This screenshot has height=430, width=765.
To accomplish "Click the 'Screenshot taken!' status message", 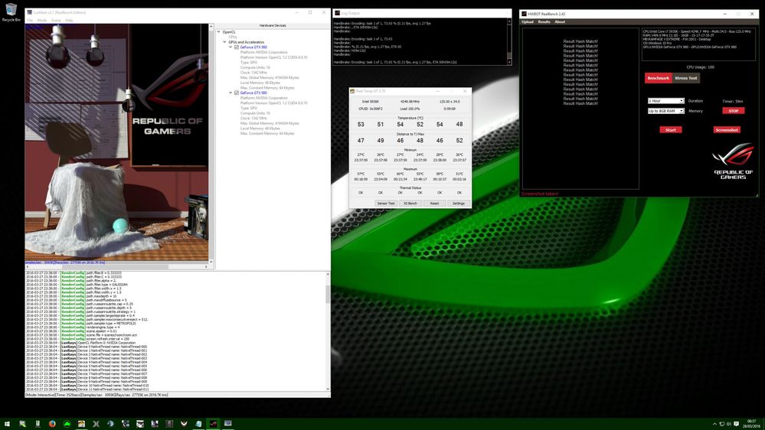I will coord(540,194).
